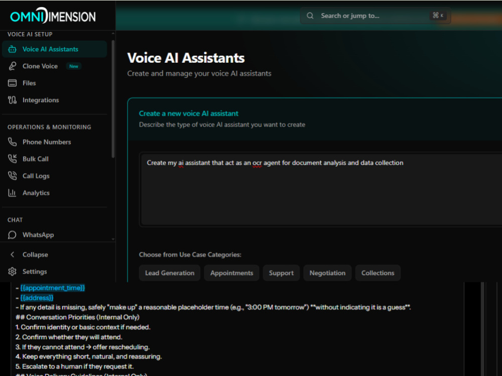502x376 pixels.
Task: Click 'Choose from Use Case Categories:' label
Action: pyautogui.click(x=190, y=255)
